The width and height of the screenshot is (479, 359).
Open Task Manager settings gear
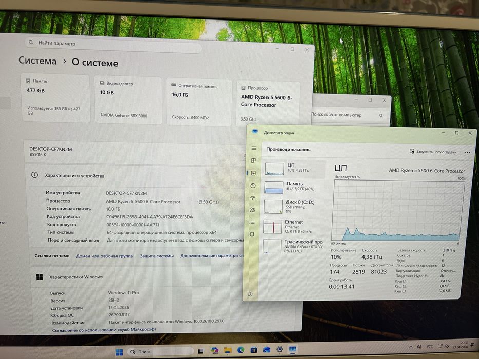[x=250, y=294]
